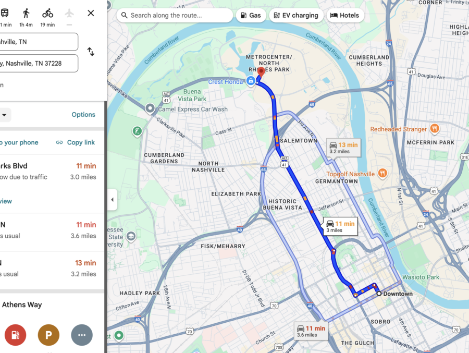This screenshot has height=353, width=469.
Task: Click the brown parking P shortcut icon
Action: click(48, 335)
